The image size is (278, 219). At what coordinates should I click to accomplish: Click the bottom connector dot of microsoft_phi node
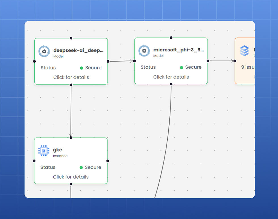(171, 84)
